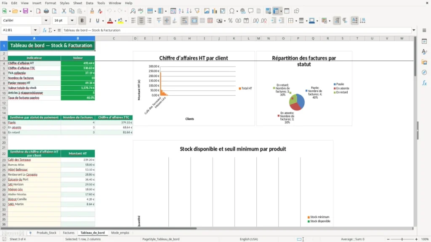This screenshot has width=431, height=242.
Task: Adjust the zoom slider handle
Action: (402, 239)
